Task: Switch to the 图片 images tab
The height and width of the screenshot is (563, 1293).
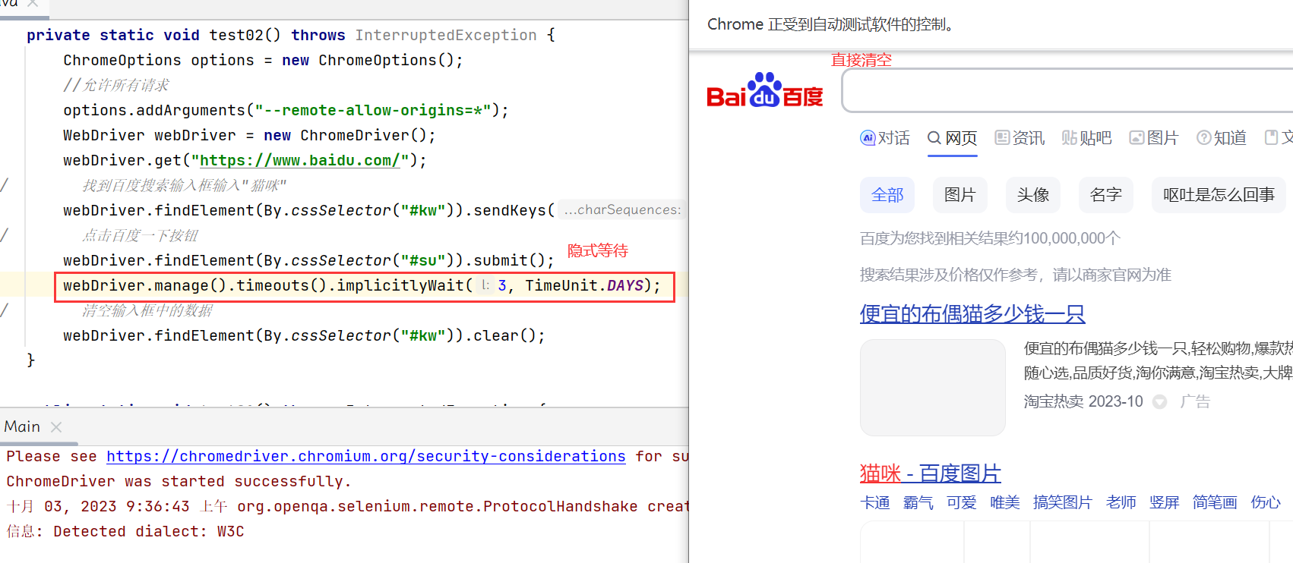Action: (1154, 138)
